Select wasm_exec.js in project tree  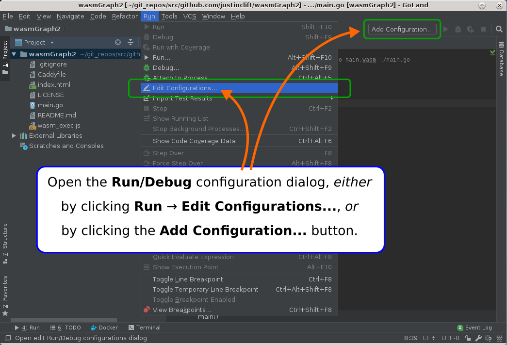click(59, 126)
